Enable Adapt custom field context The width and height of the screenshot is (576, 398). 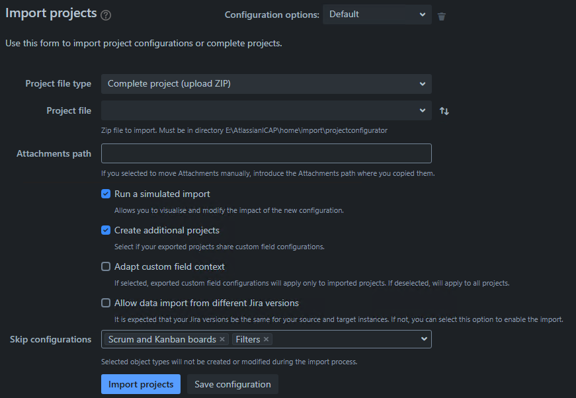106,267
